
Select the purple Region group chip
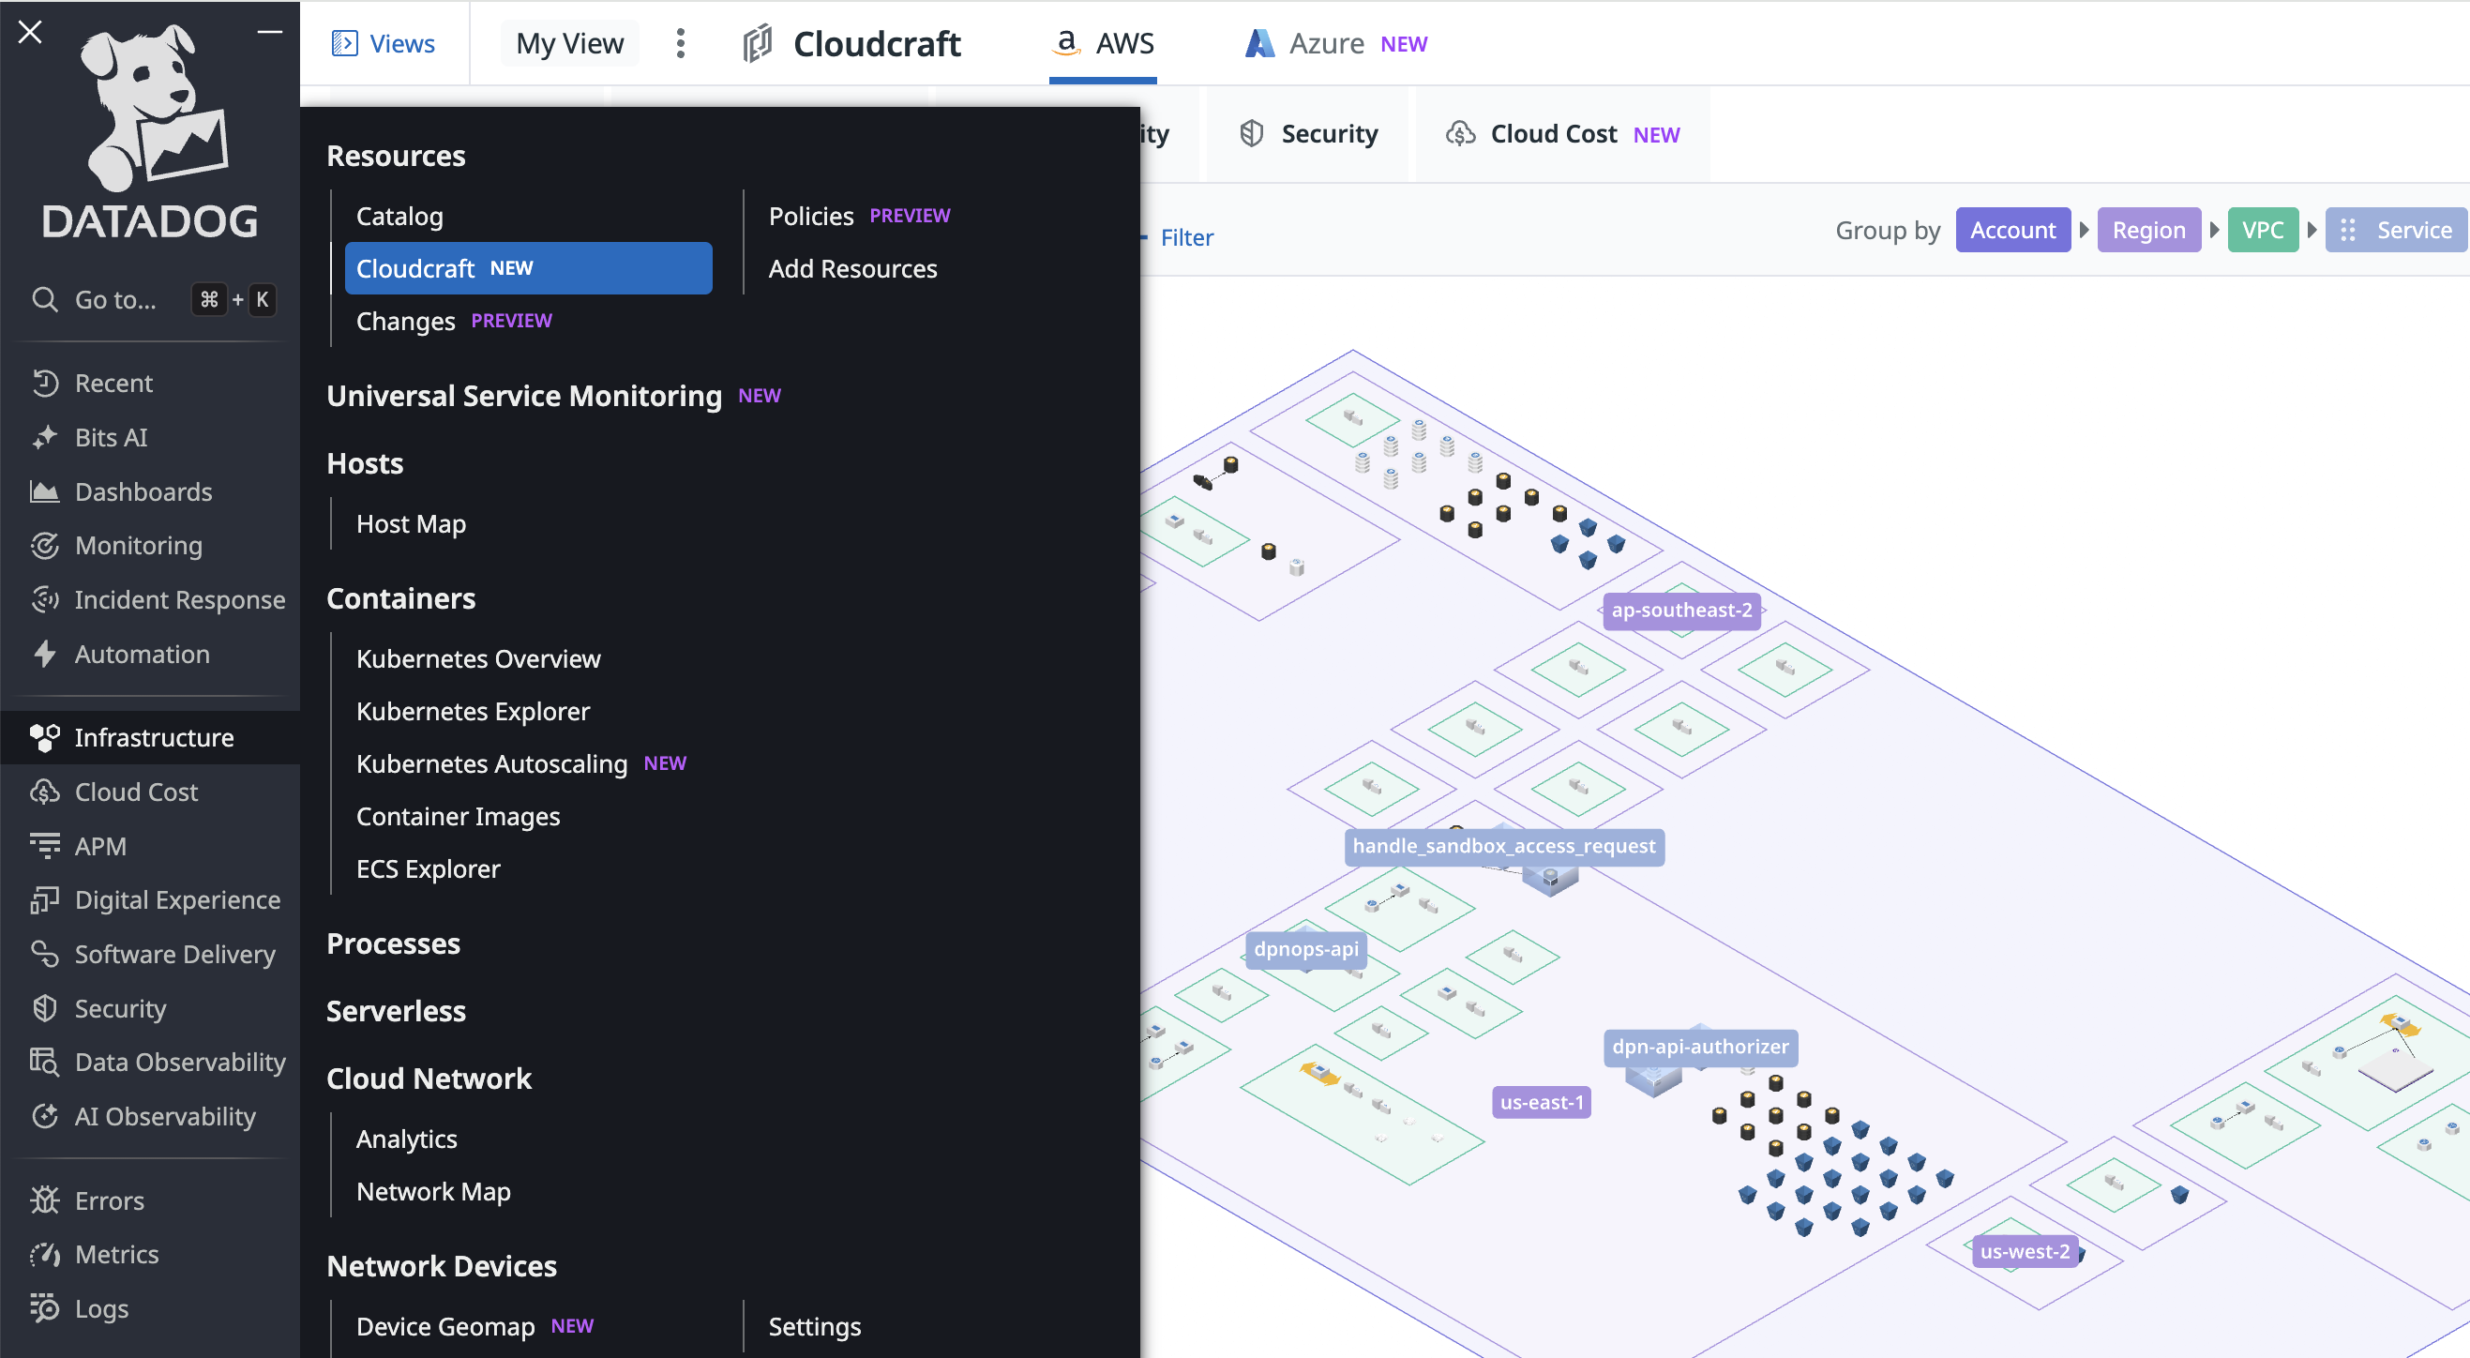click(x=2147, y=230)
